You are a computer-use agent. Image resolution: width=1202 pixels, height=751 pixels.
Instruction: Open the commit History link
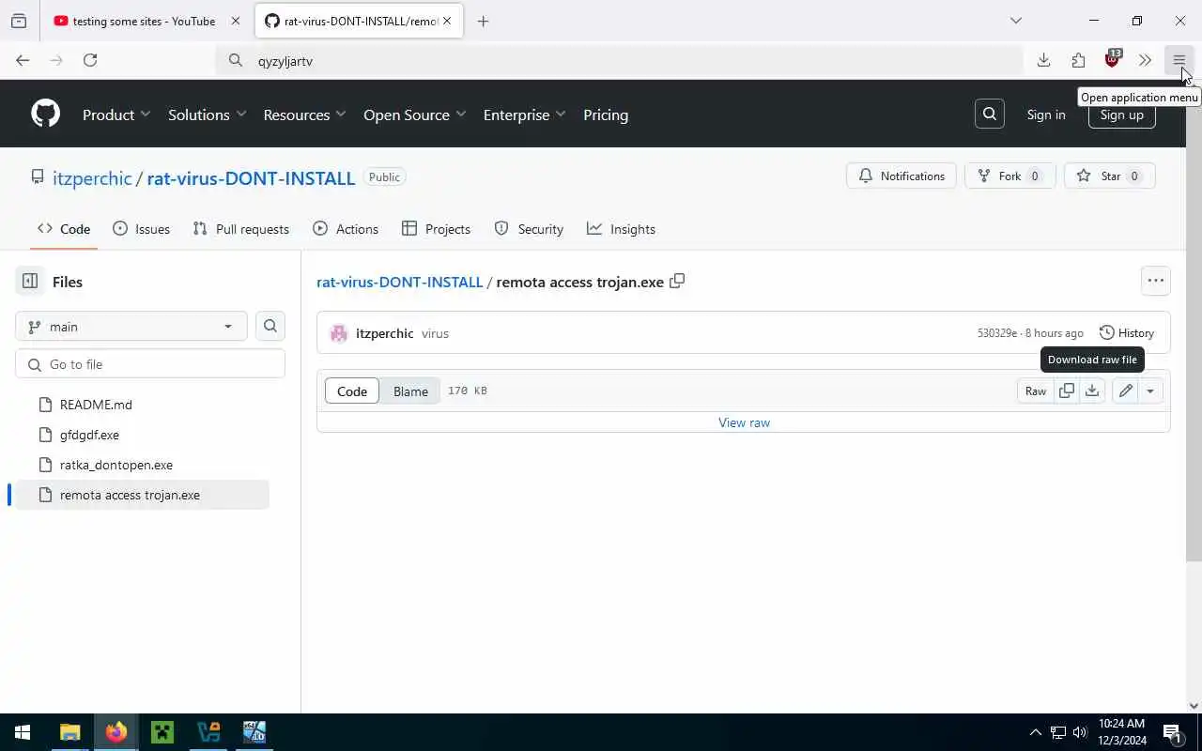click(1126, 333)
